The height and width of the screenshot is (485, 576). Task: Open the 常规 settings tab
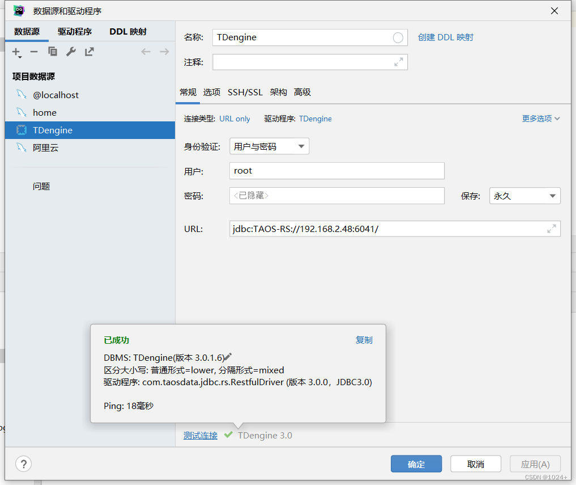pyautogui.click(x=188, y=92)
